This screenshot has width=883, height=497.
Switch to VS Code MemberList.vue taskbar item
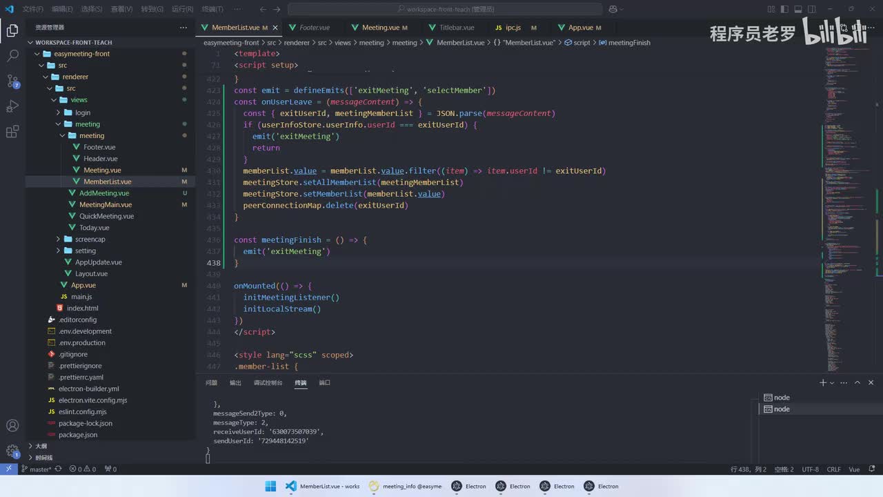(x=323, y=486)
